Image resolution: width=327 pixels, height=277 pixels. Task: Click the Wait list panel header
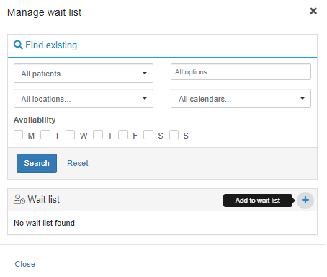[x=162, y=200]
